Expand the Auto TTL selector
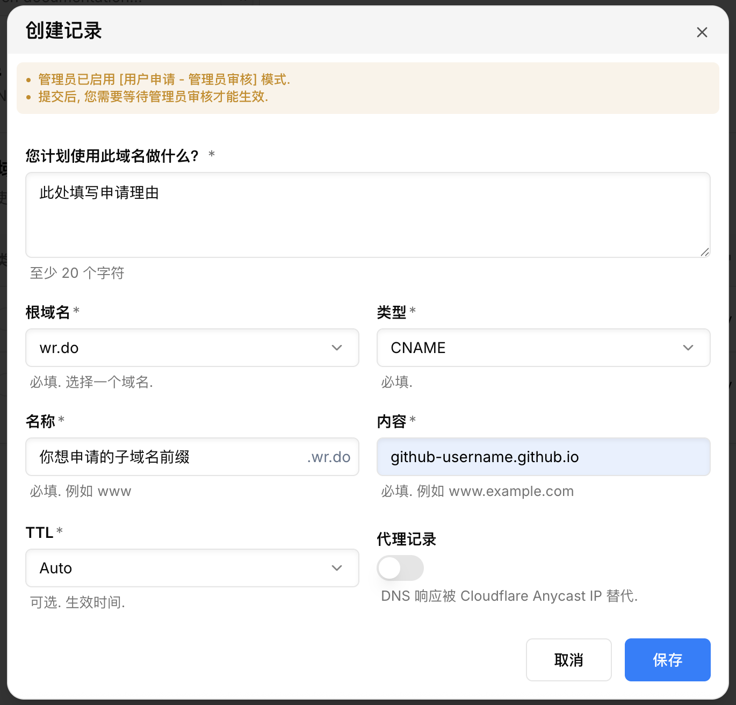The height and width of the screenshot is (705, 736). pyautogui.click(x=183, y=568)
